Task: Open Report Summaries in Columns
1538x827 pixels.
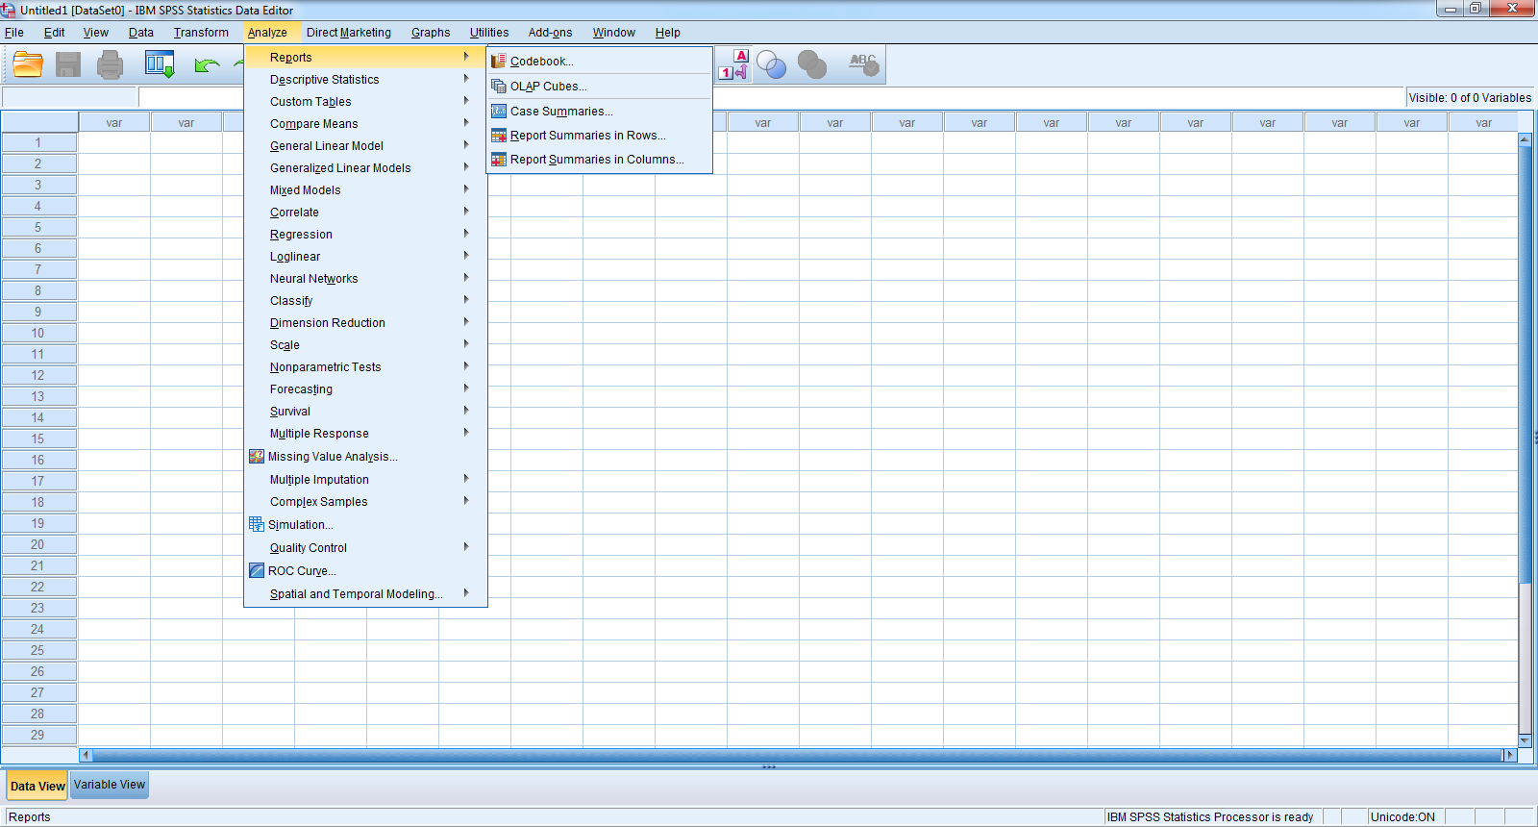Action: [600, 160]
